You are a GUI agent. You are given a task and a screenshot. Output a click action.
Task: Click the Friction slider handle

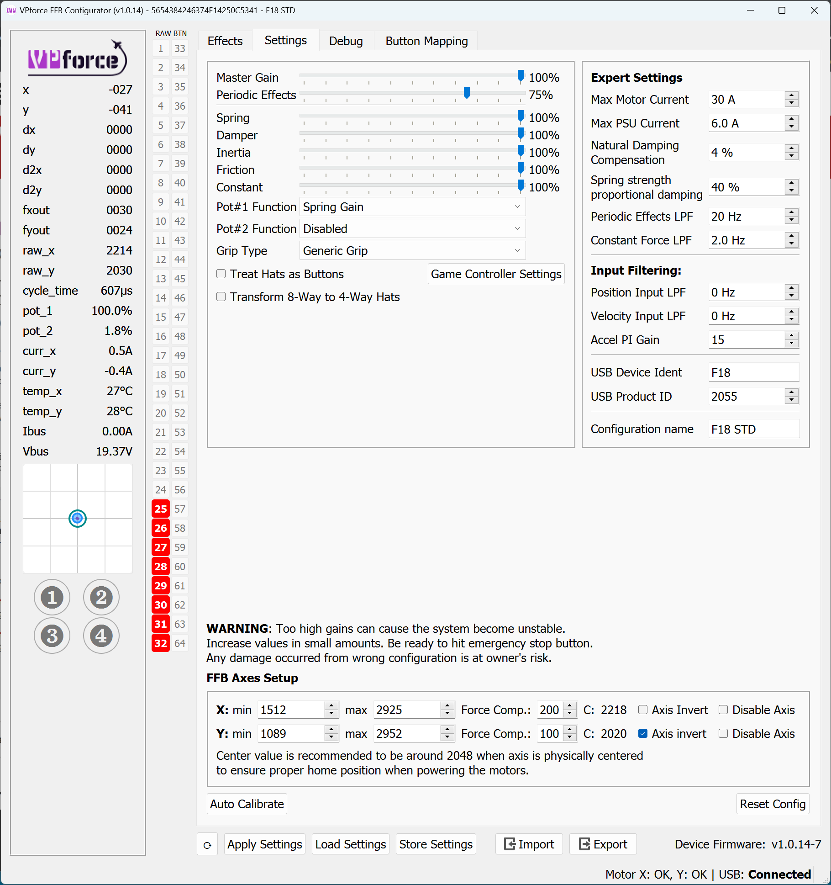(521, 169)
